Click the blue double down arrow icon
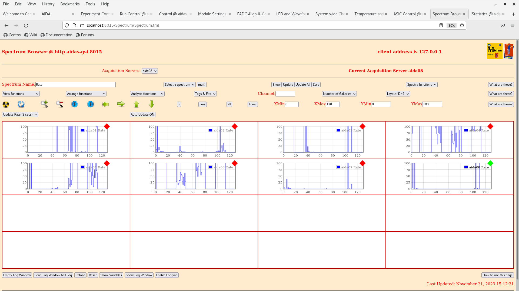The image size is (519, 291). (75, 104)
